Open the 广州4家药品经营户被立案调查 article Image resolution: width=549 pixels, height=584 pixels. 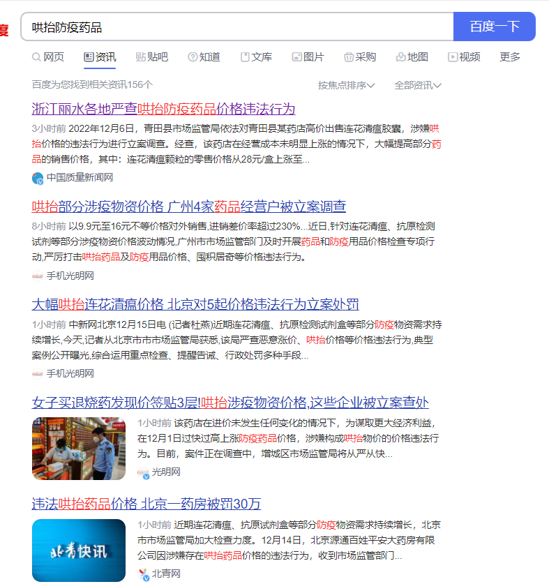tap(188, 207)
